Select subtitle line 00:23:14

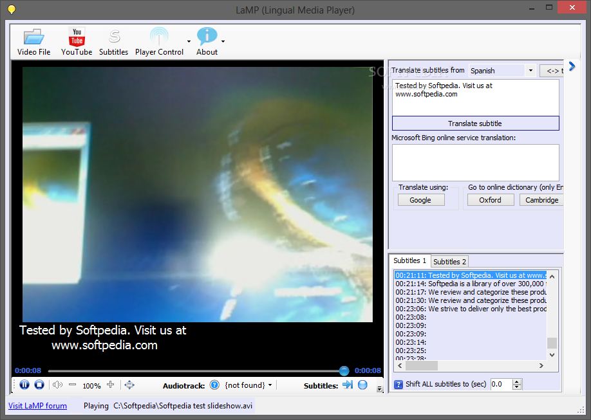pyautogui.click(x=471, y=342)
